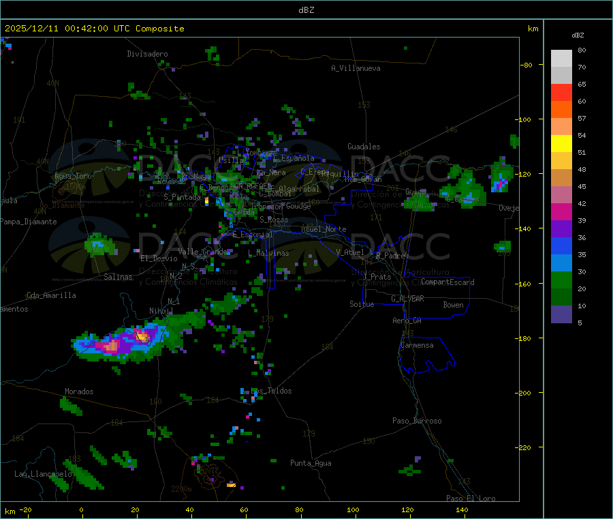Click the 'Cda_Amarilla' map label
Screen dimensions: 613x519
click(x=51, y=295)
